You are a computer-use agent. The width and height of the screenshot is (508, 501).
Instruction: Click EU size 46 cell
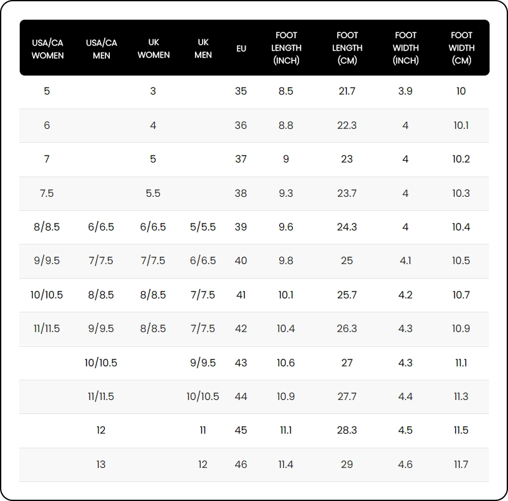click(241, 465)
